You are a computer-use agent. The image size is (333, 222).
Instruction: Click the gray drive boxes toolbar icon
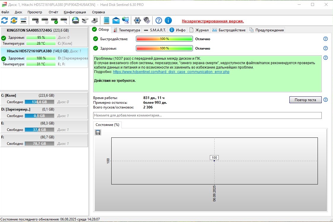tap(85, 20)
